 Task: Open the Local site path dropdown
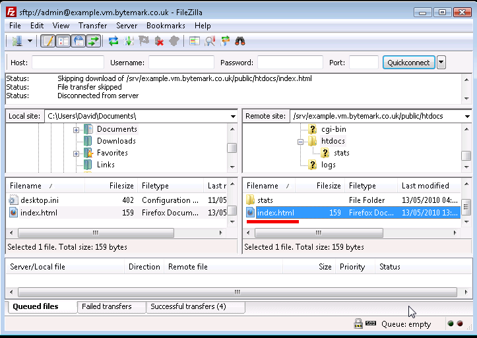click(x=233, y=117)
